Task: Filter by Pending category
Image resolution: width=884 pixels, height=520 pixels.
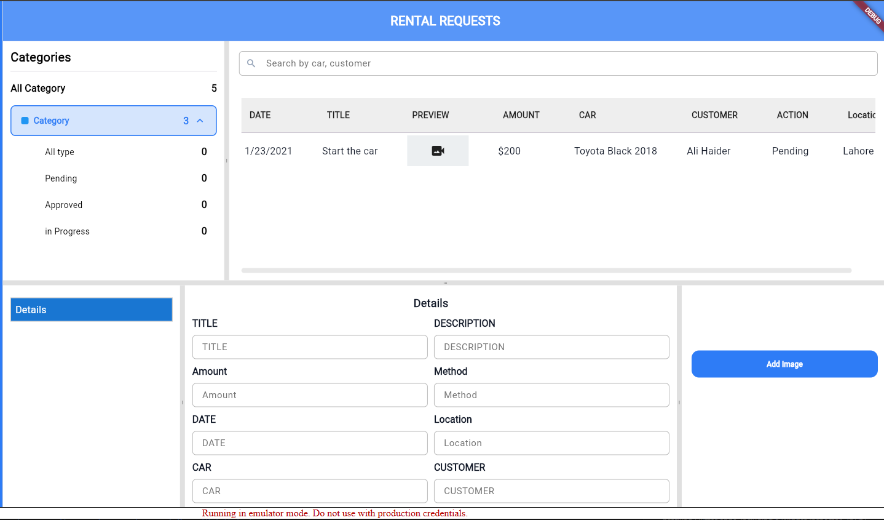Action: point(61,178)
